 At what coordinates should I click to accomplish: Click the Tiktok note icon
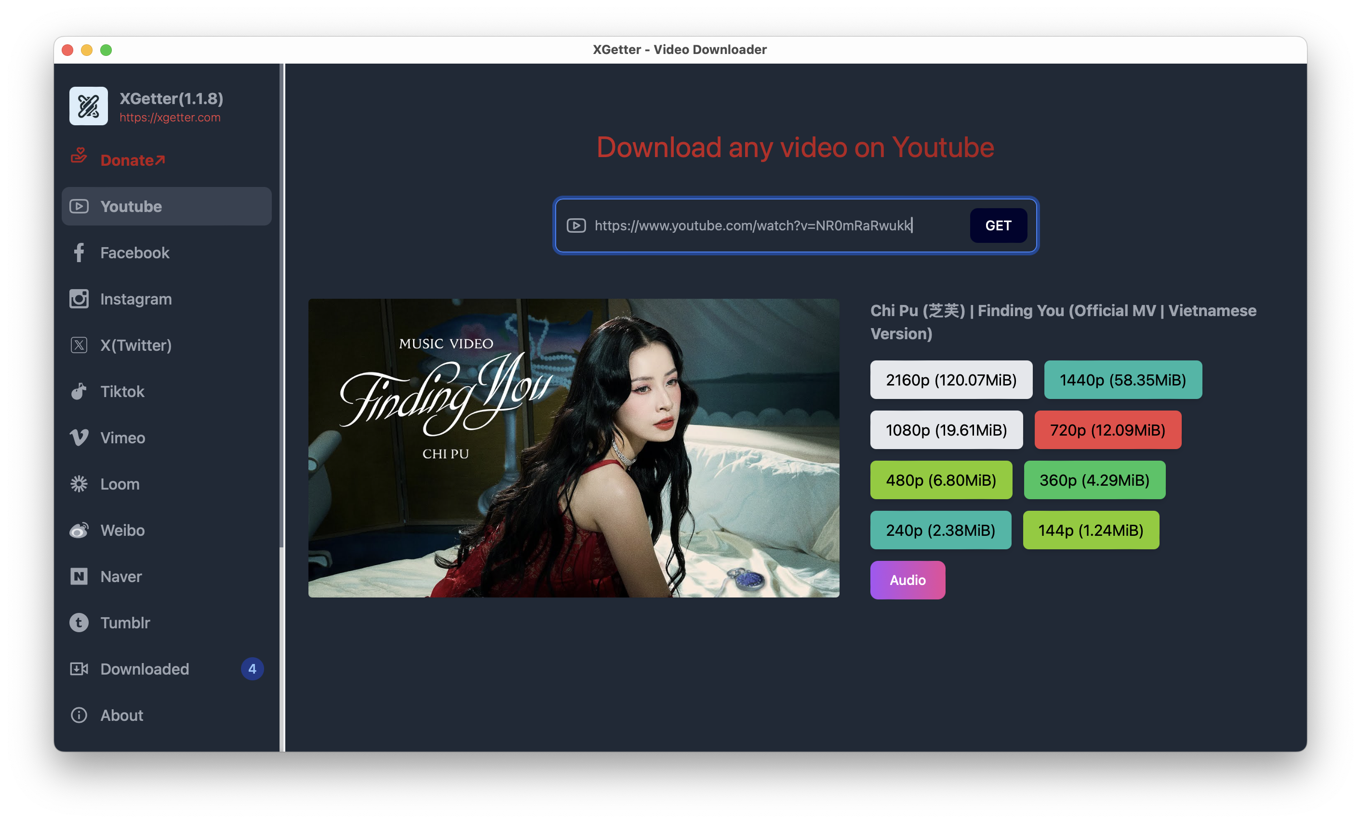tap(79, 392)
